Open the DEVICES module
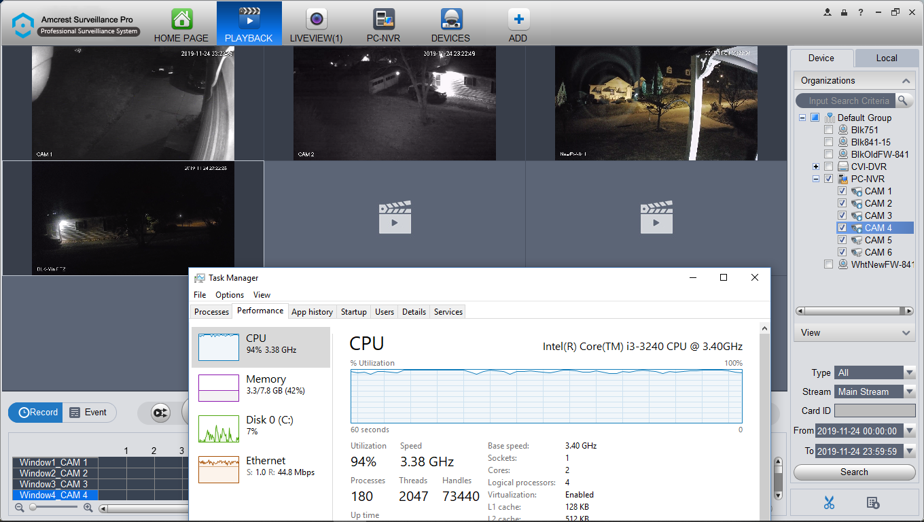The height and width of the screenshot is (522, 924). point(450,24)
